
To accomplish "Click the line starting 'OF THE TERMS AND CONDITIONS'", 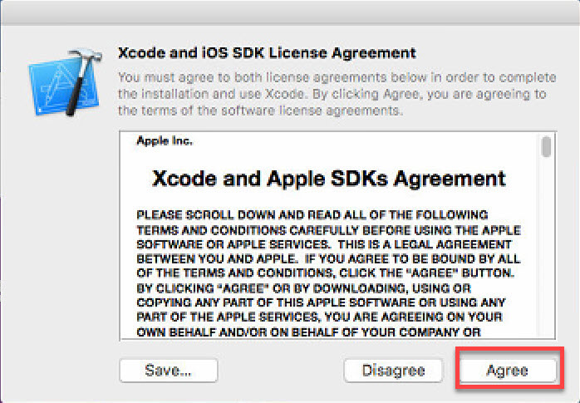I will [326, 273].
